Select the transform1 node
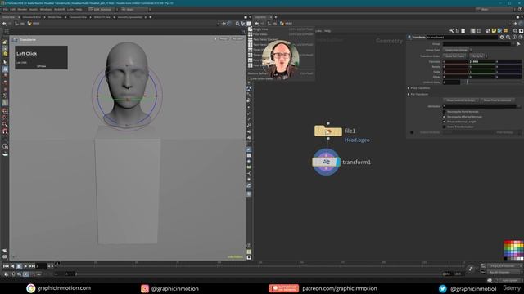Image resolution: width=524 pixels, height=294 pixels. 326,162
